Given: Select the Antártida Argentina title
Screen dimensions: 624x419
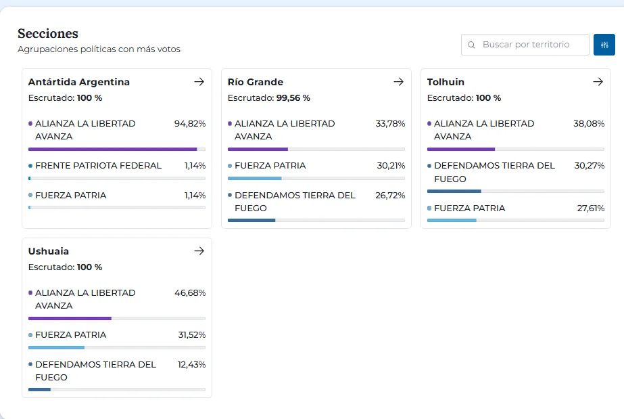Looking at the screenshot, I should pos(78,82).
